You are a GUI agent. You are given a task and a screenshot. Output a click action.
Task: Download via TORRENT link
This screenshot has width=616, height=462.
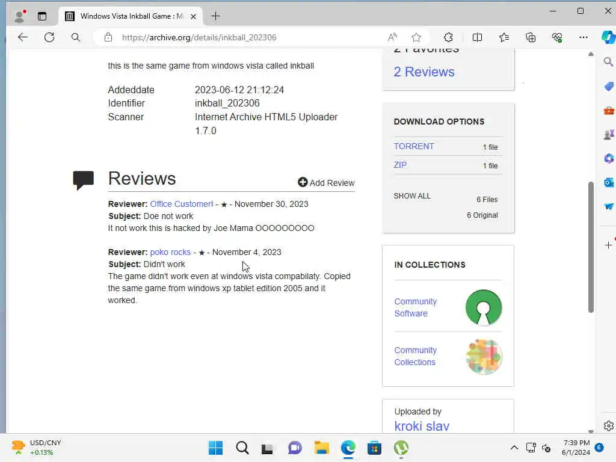pyautogui.click(x=414, y=146)
